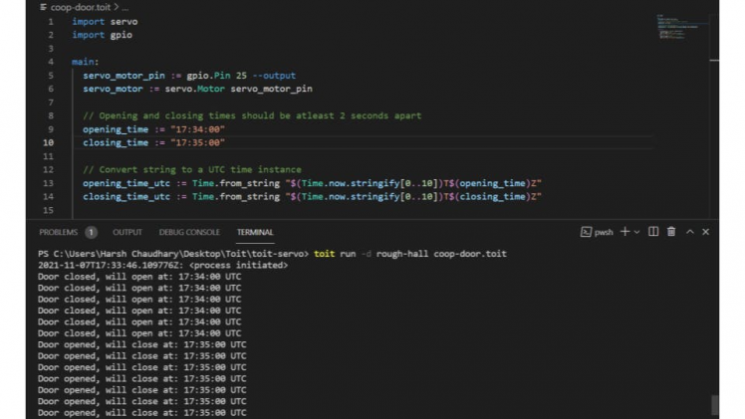Open the Output tab
The width and height of the screenshot is (745, 419).
pos(126,232)
